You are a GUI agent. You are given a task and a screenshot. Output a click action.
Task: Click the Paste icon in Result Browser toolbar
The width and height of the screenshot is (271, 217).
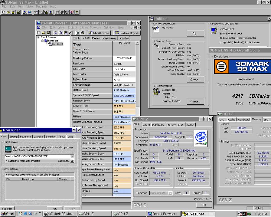65,33
